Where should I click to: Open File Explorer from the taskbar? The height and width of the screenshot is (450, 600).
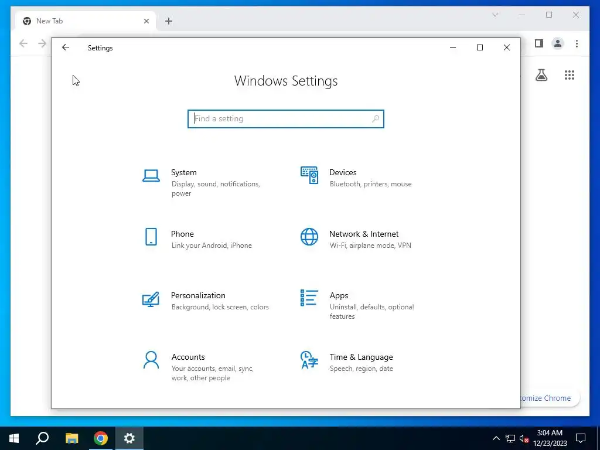pyautogui.click(x=71, y=438)
